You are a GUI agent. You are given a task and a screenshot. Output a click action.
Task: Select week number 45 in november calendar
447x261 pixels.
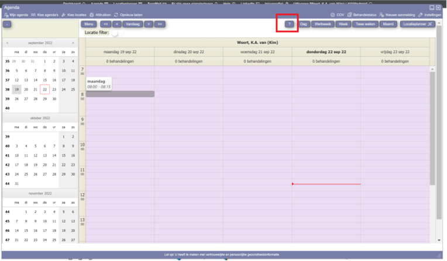8,221
